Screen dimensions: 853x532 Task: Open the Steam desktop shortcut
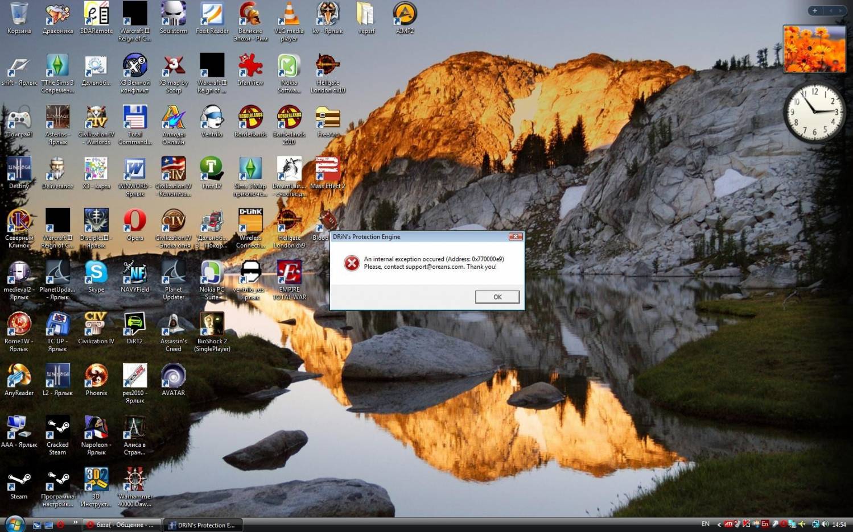(19, 480)
